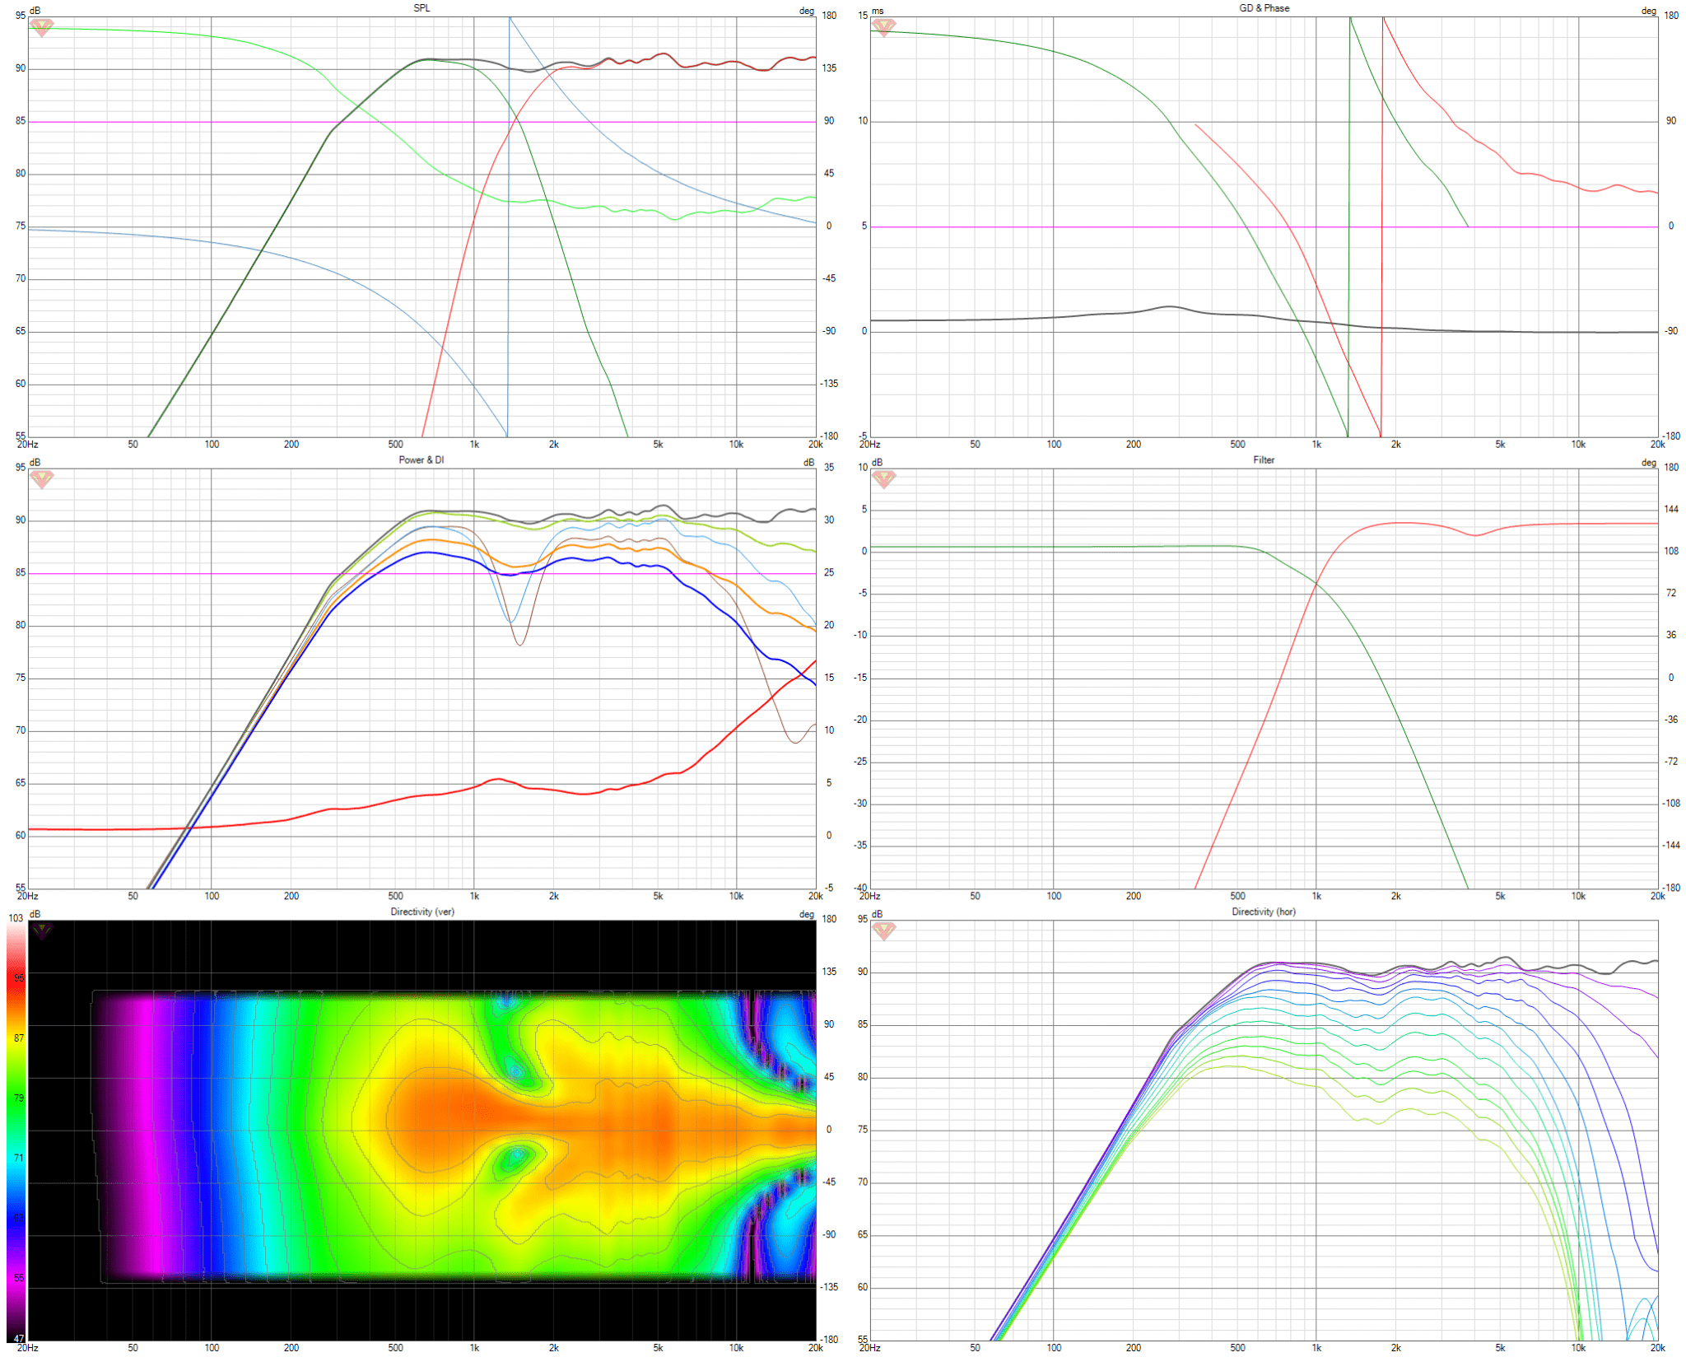Click the logo icon in the GD & Phase chart
The height and width of the screenshot is (1357, 1686).
click(883, 28)
